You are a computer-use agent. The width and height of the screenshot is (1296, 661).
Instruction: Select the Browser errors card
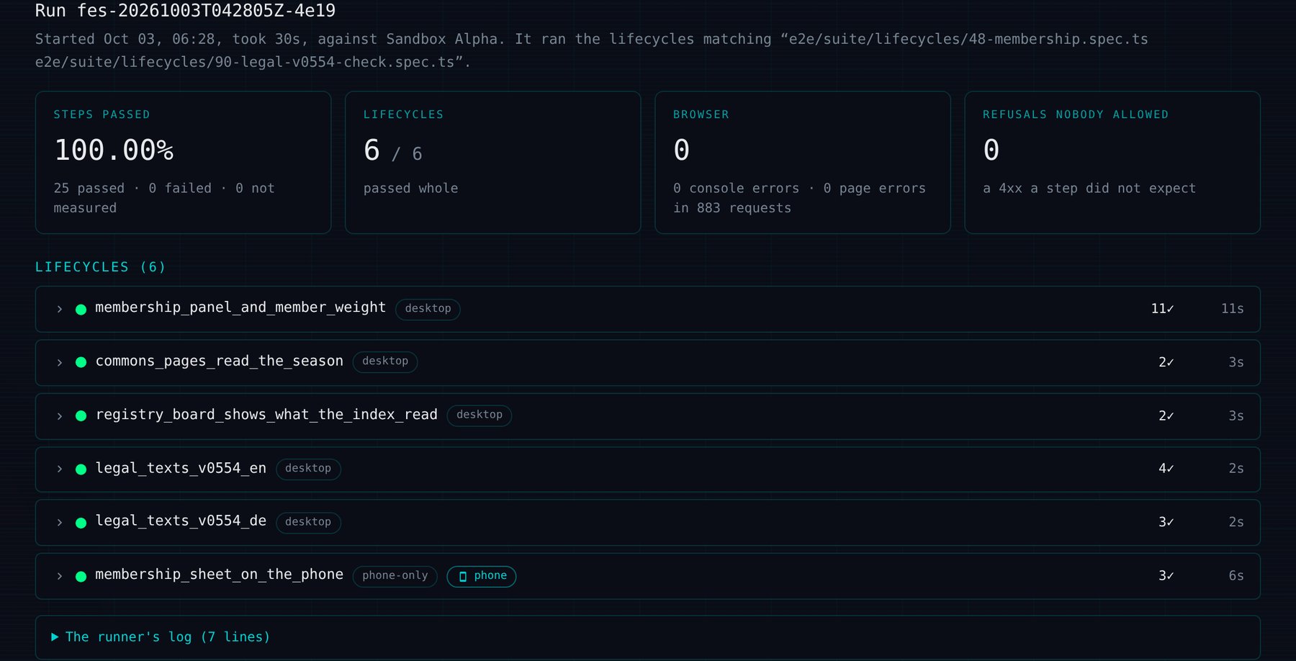pos(803,162)
